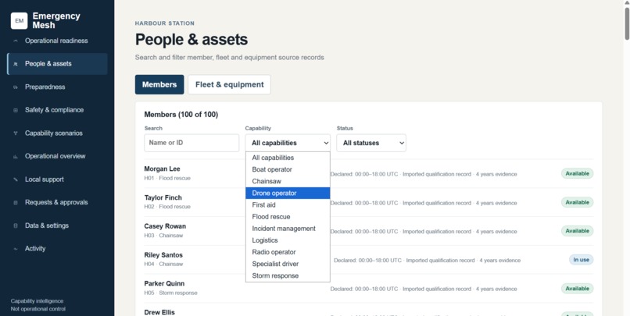Click Available badge for Morgan Lee
630x316 pixels.
pos(577,174)
